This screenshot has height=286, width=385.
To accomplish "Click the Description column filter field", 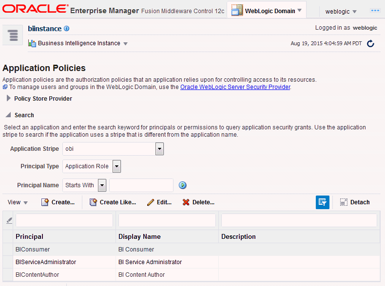I will click(299, 220).
